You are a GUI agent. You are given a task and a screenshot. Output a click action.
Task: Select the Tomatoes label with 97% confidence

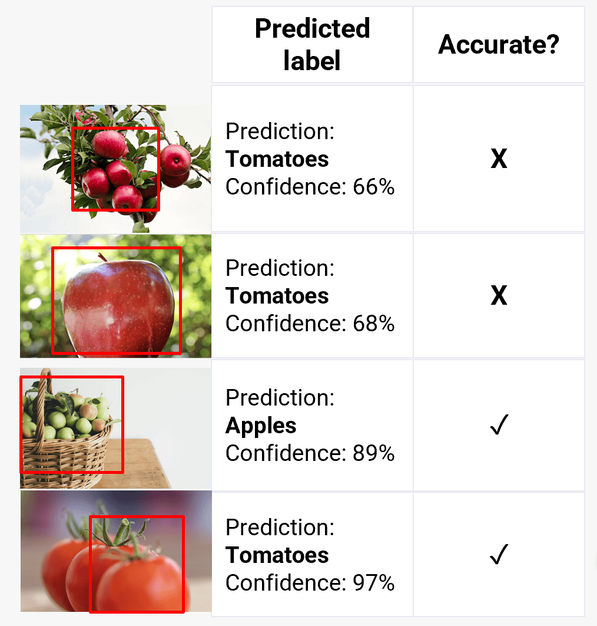277,555
